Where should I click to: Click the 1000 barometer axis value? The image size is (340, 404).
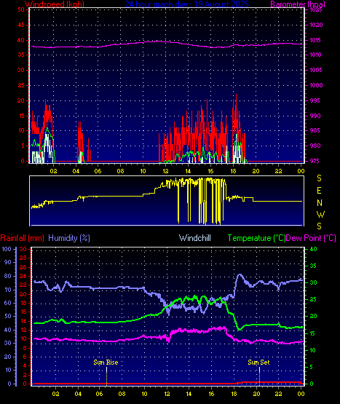(x=316, y=85)
